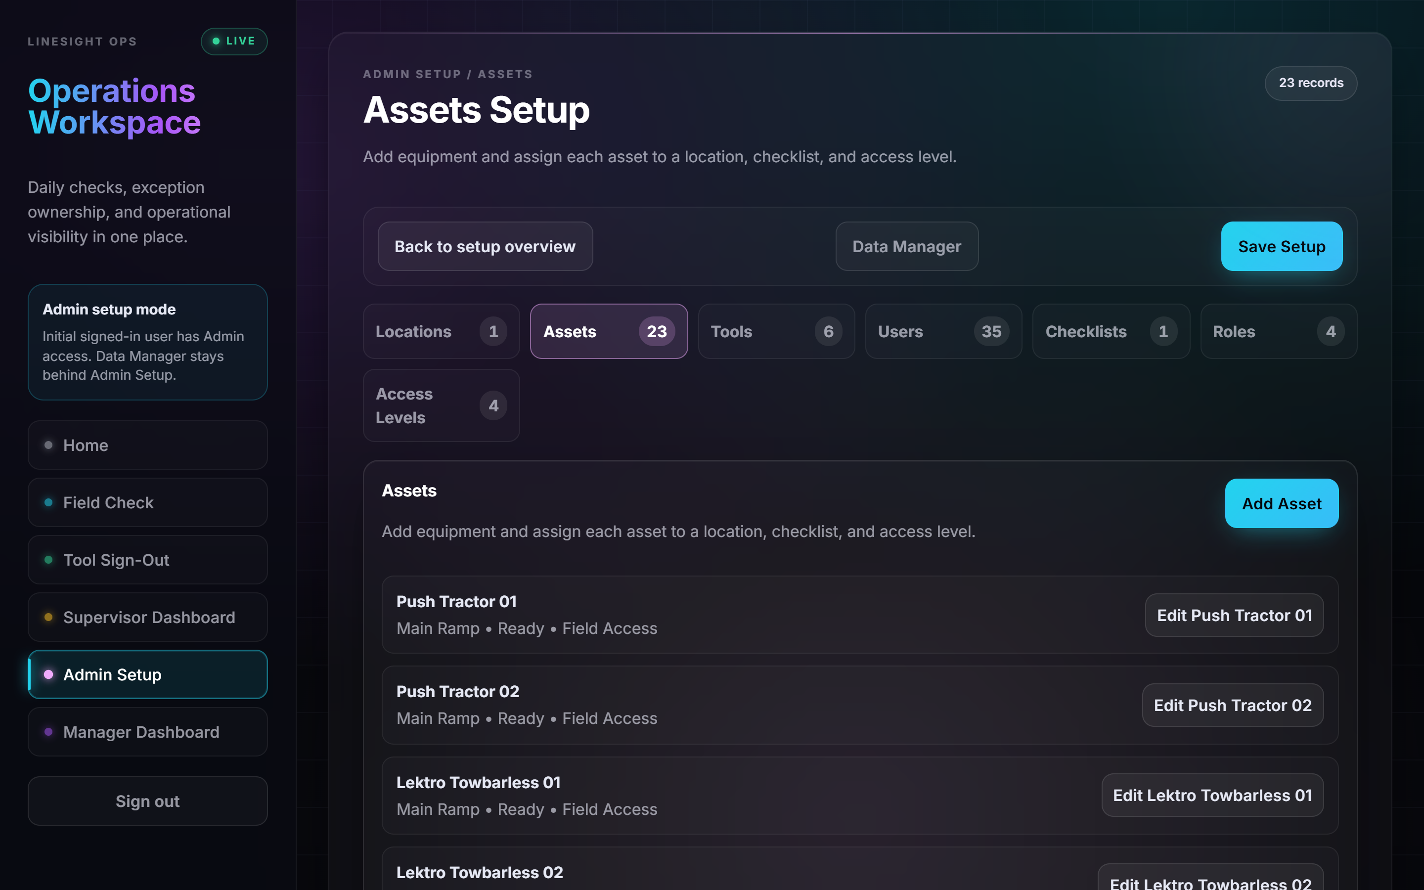Viewport: 1424px width, 890px height.
Task: Open Tool Sign-Out page
Action: tap(148, 560)
